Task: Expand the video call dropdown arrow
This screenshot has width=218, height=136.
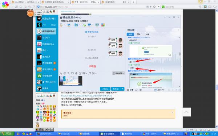Action: 72,25
